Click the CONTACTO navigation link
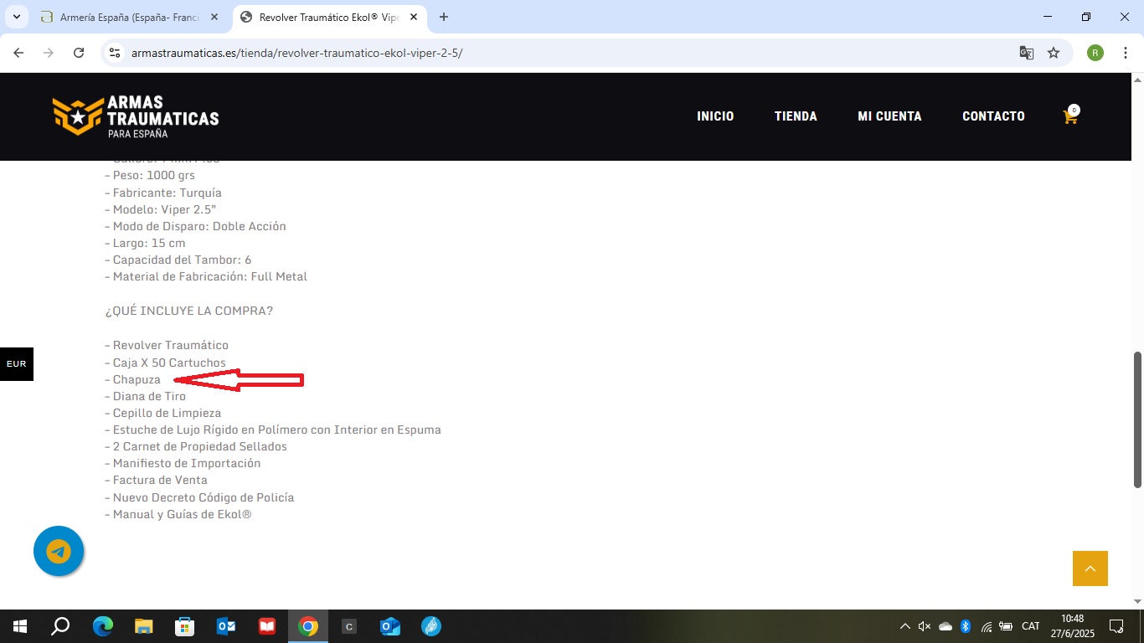The height and width of the screenshot is (643, 1144). (993, 116)
